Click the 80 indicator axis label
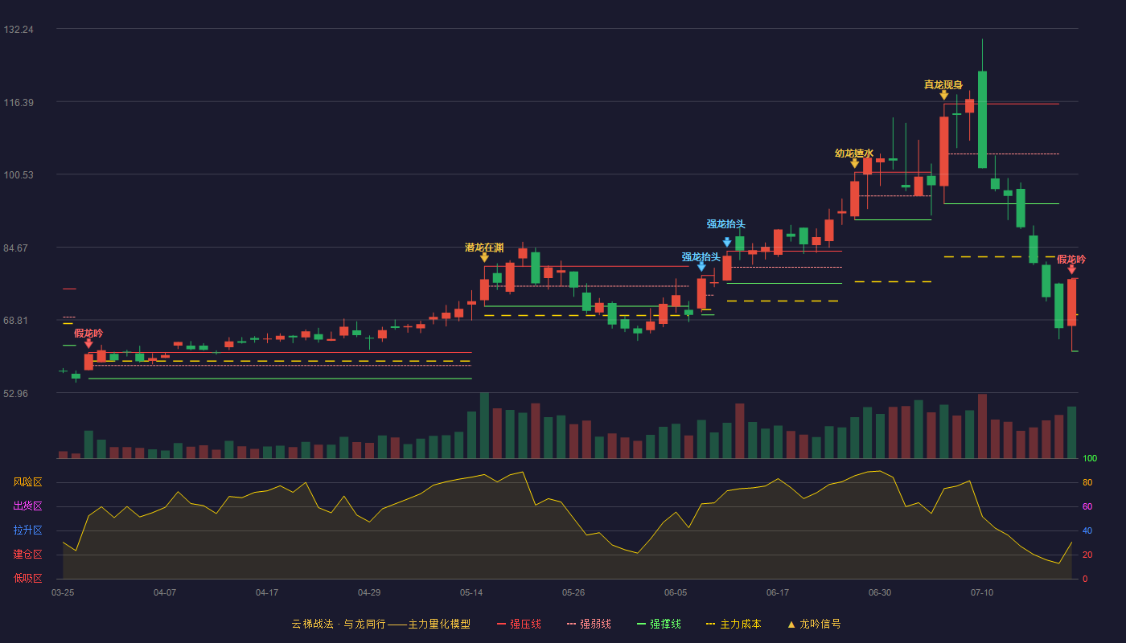The image size is (1126, 643). point(1087,482)
